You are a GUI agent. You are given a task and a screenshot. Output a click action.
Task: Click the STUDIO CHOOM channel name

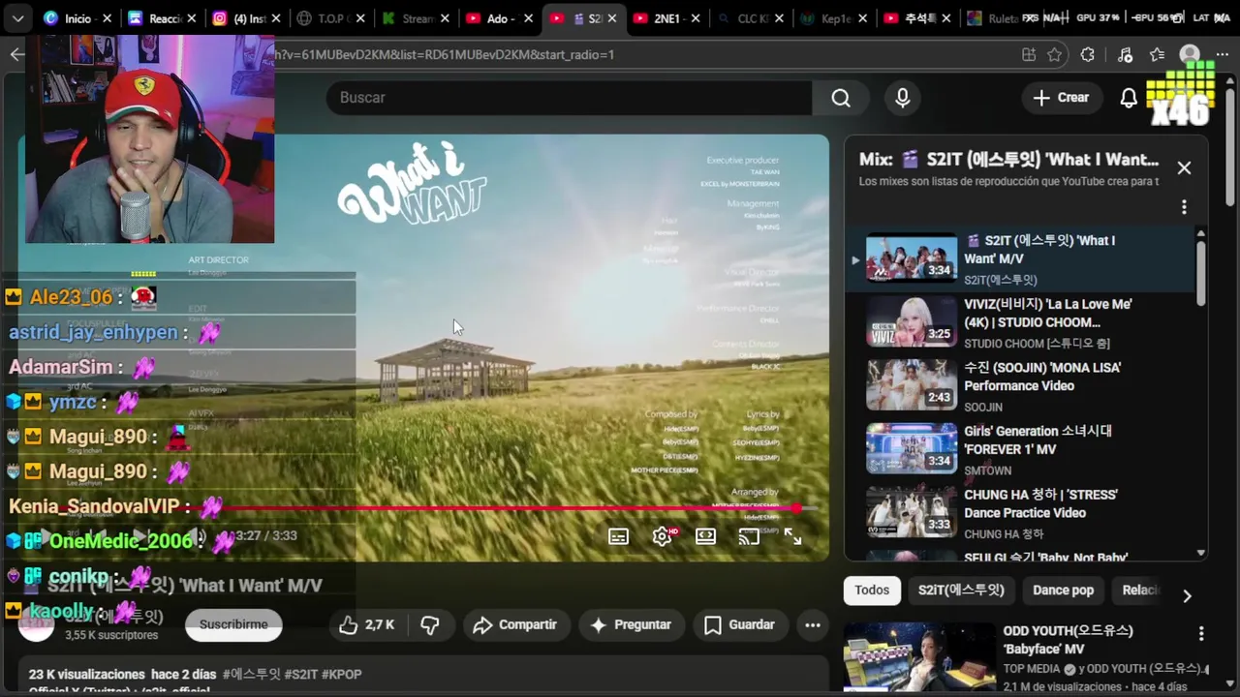1037,344
